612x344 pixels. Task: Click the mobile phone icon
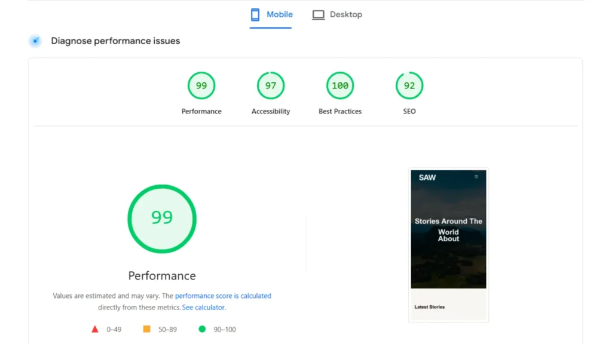(255, 15)
